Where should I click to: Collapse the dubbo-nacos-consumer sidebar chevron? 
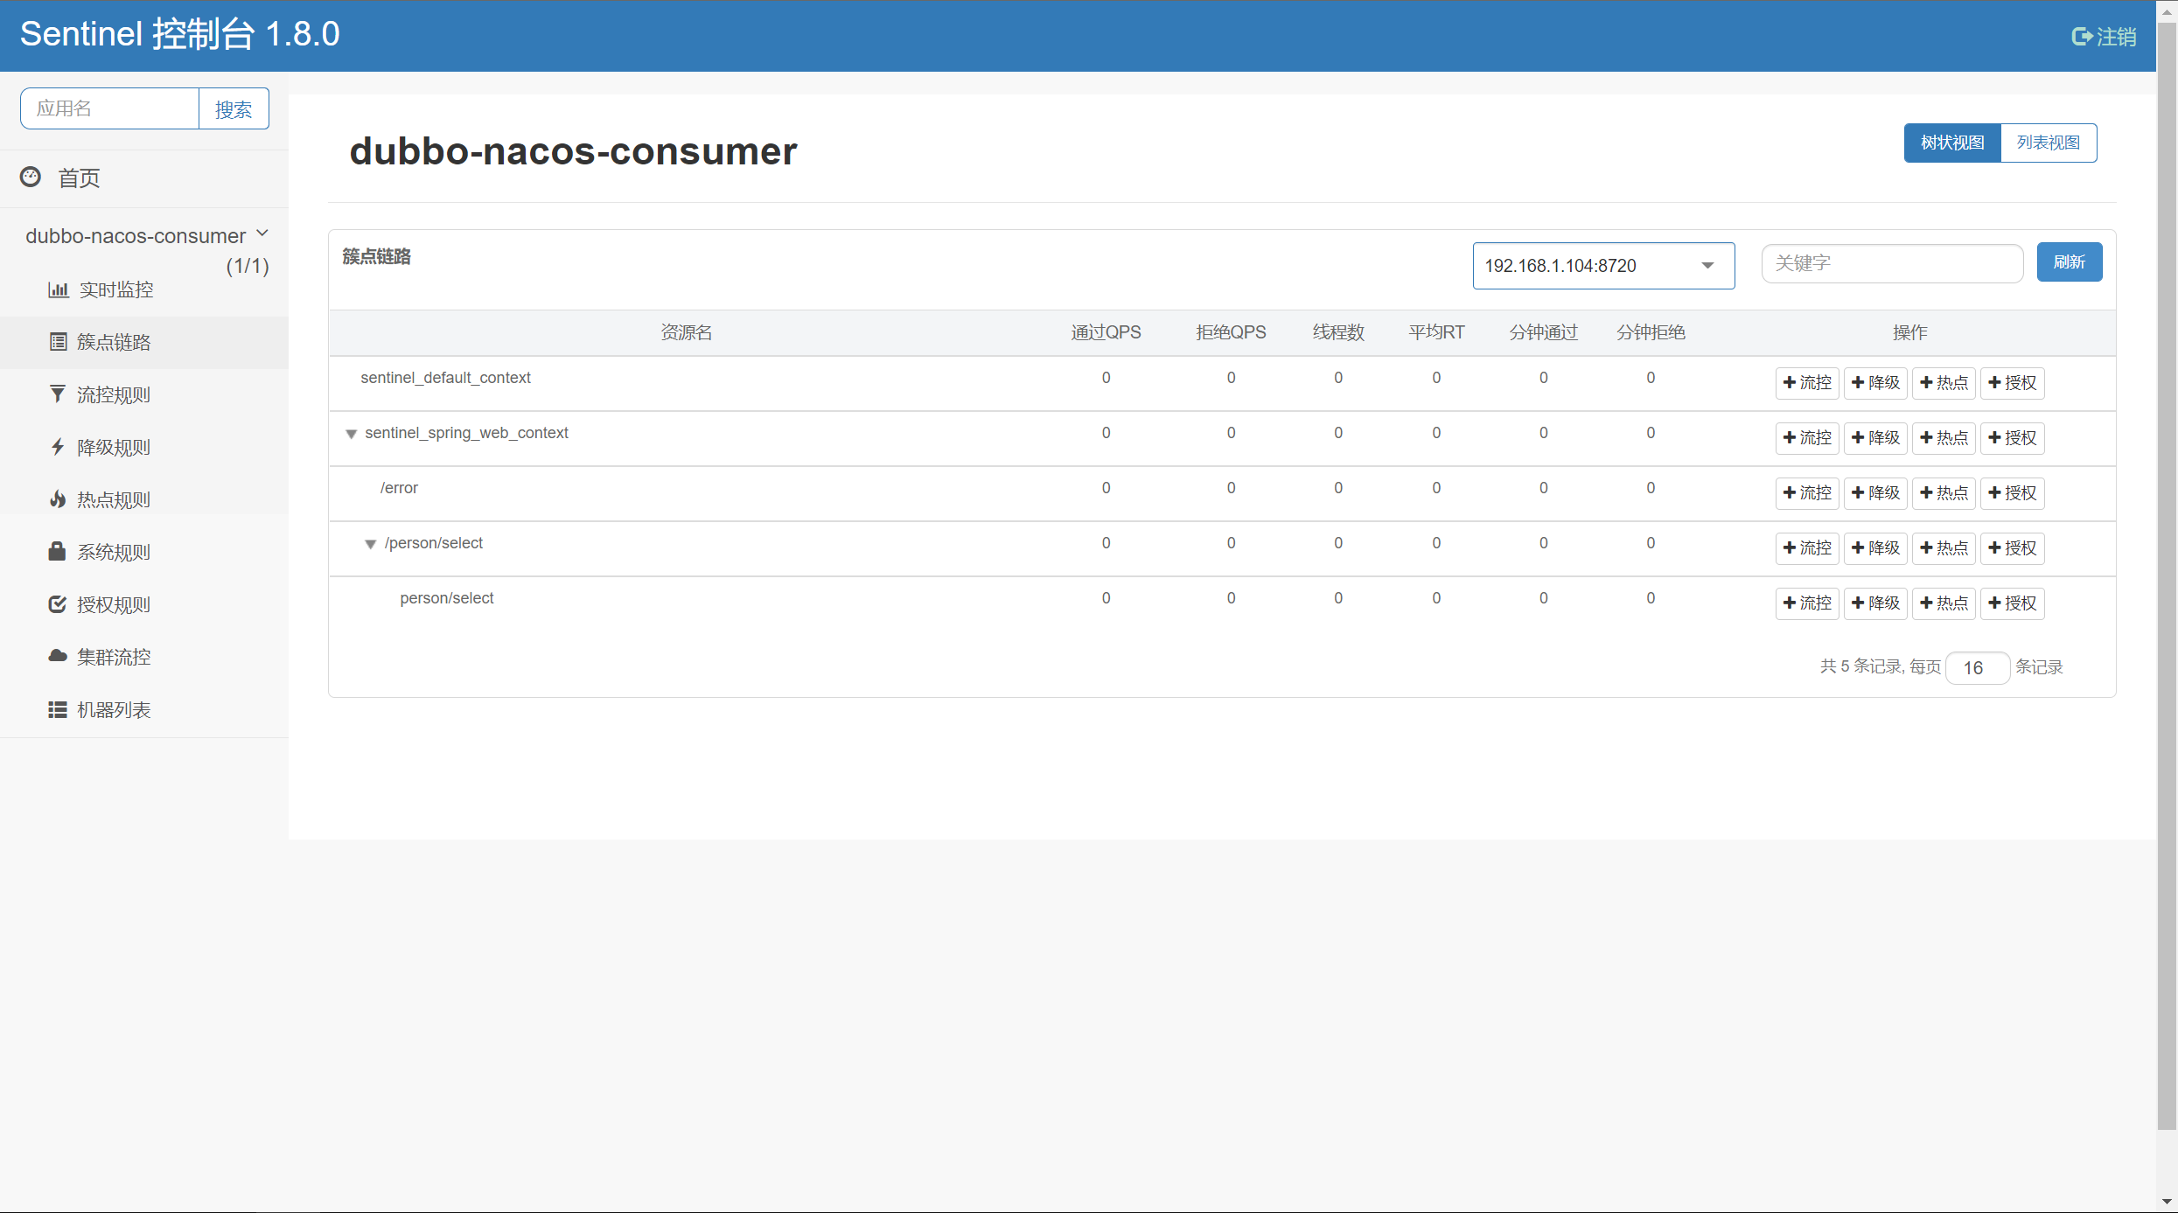coord(262,234)
